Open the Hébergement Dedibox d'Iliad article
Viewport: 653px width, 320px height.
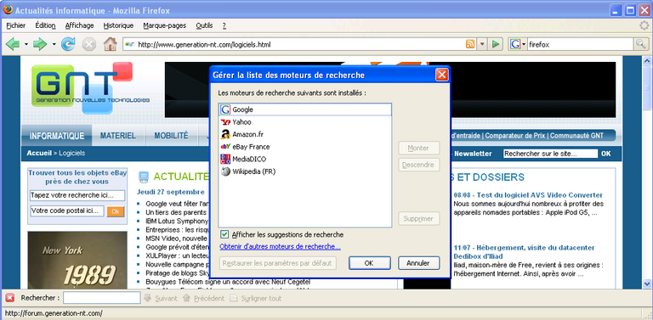pos(524,252)
